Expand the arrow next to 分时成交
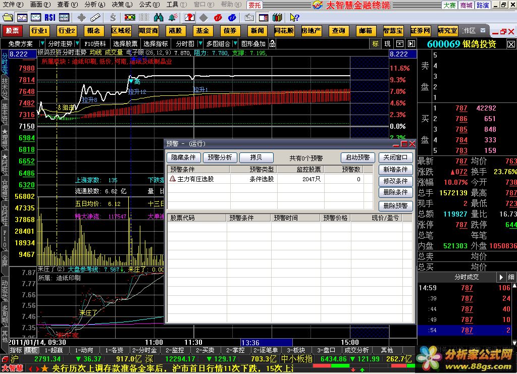 pyautogui.click(x=501, y=277)
